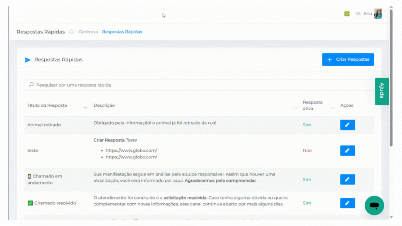
Task: Click the second globo.com link
Action: (131, 157)
